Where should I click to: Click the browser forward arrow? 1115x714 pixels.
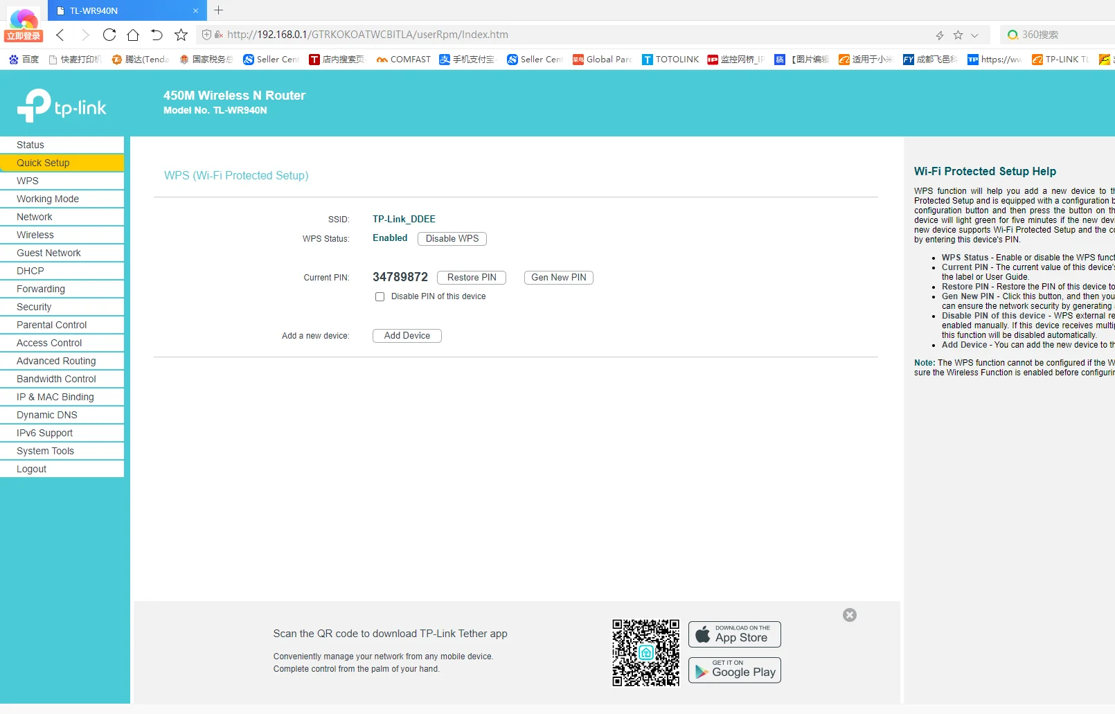point(85,35)
